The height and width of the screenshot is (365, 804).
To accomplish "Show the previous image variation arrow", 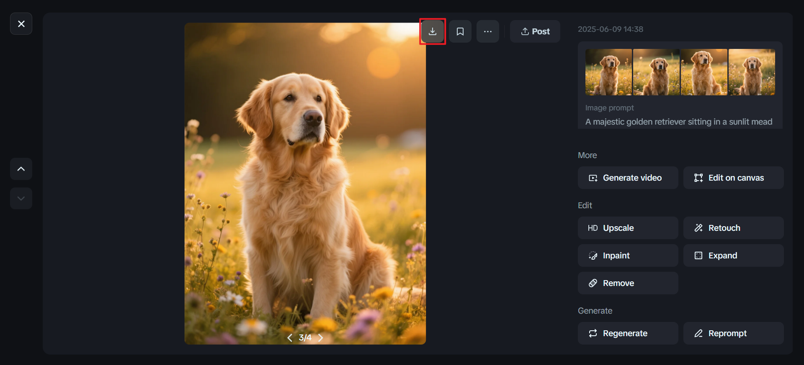I will tap(289, 338).
